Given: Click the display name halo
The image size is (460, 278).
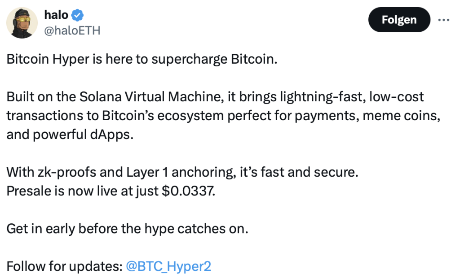Looking at the screenshot, I should point(56,15).
